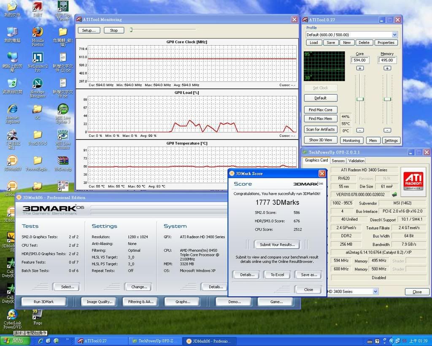Click the 開始 Start button

click(x=15, y=341)
